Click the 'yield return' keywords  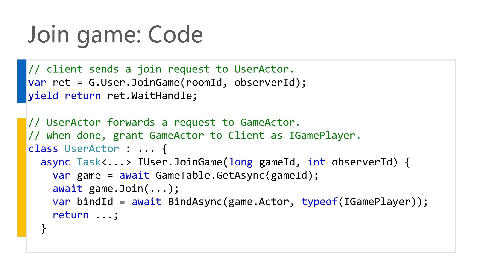pos(64,96)
